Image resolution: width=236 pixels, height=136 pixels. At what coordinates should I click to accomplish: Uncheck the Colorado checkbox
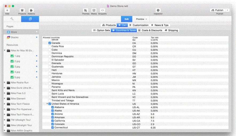coord(53,124)
